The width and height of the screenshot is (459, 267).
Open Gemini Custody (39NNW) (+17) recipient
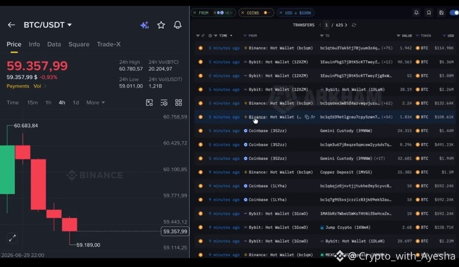click(x=346, y=159)
